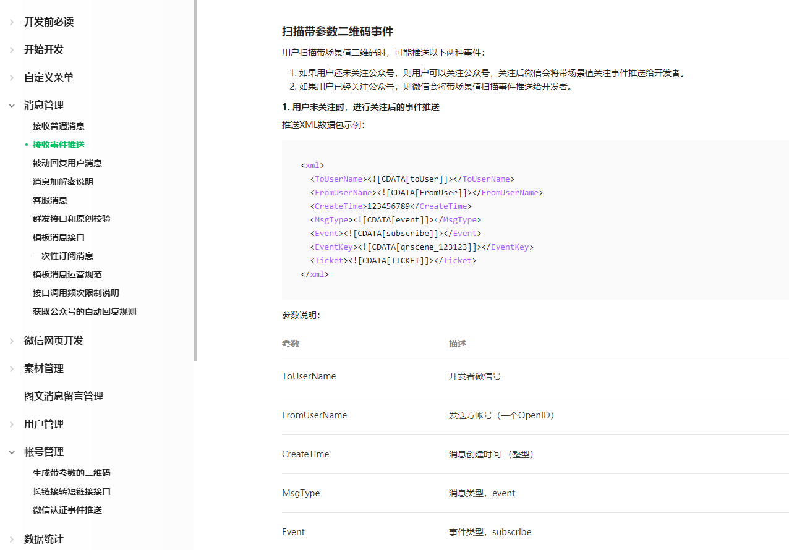Open 用户管理 section
Image resolution: width=789 pixels, height=550 pixels.
[x=44, y=425]
